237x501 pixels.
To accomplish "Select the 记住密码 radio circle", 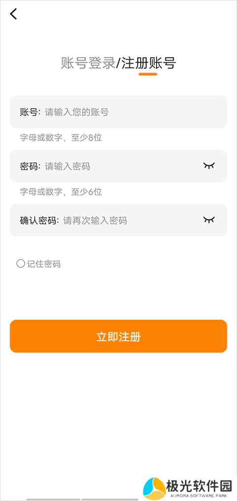I will [x=20, y=264].
